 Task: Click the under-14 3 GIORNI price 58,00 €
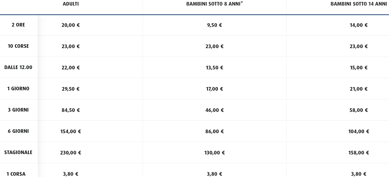coord(359,110)
